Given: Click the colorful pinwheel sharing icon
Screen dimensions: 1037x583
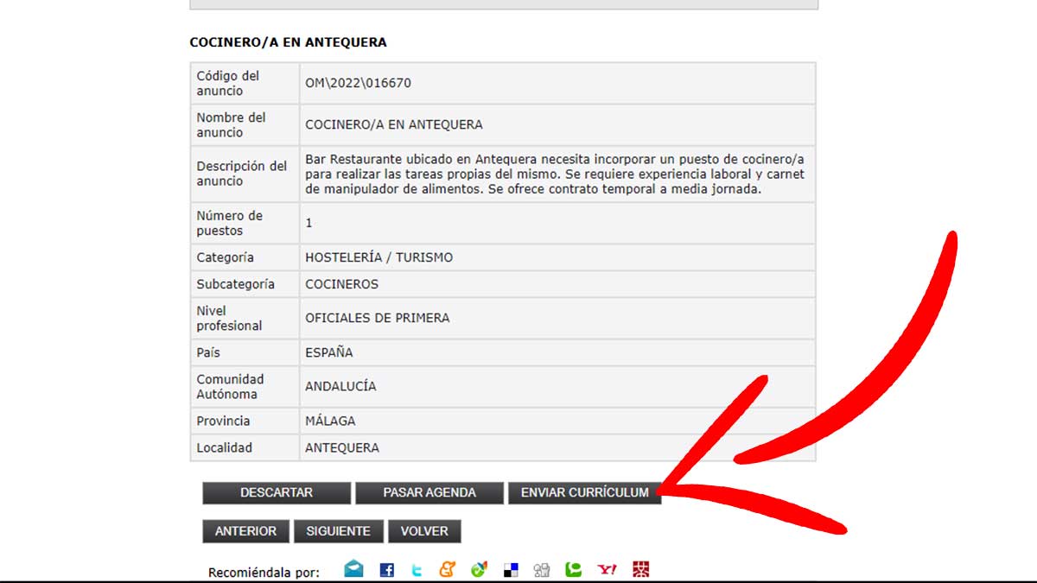Looking at the screenshot, I should pyautogui.click(x=479, y=568).
